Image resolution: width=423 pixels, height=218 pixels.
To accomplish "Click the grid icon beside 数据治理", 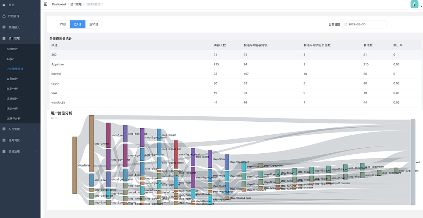I will 4,151.
